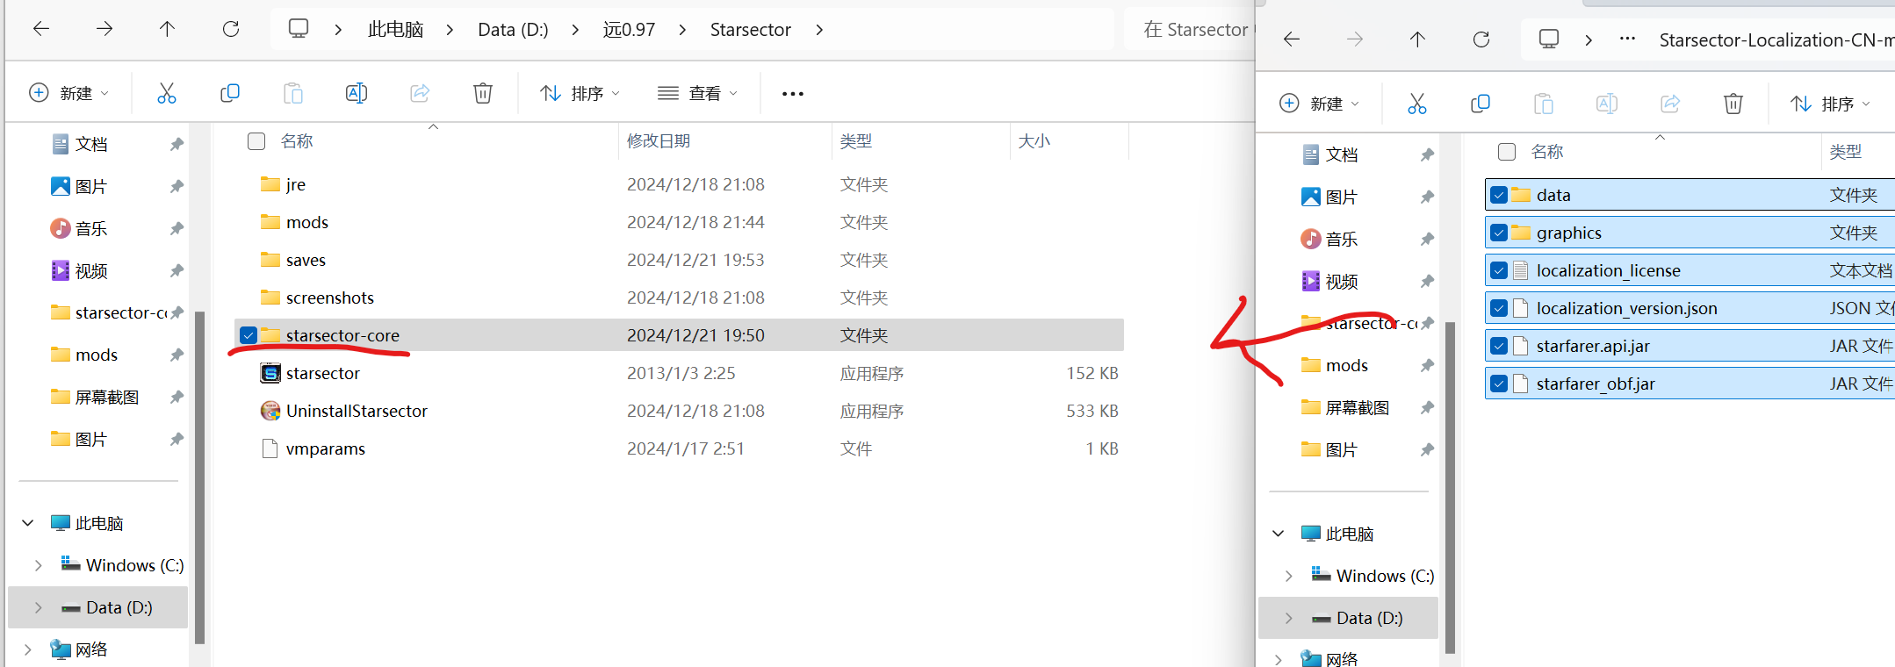This screenshot has height=667, width=1895.
Task: Click the 修改日期 column header
Action: pyautogui.click(x=659, y=141)
